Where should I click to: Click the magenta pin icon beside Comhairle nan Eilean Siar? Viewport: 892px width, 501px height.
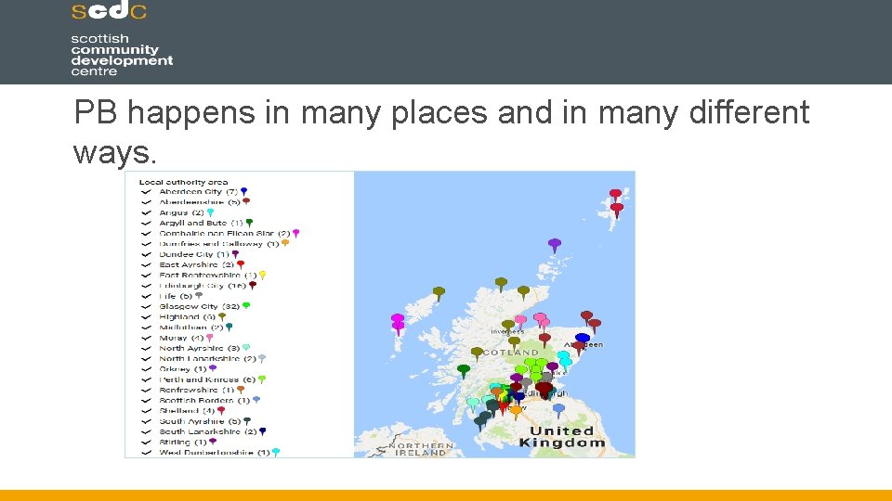(295, 233)
